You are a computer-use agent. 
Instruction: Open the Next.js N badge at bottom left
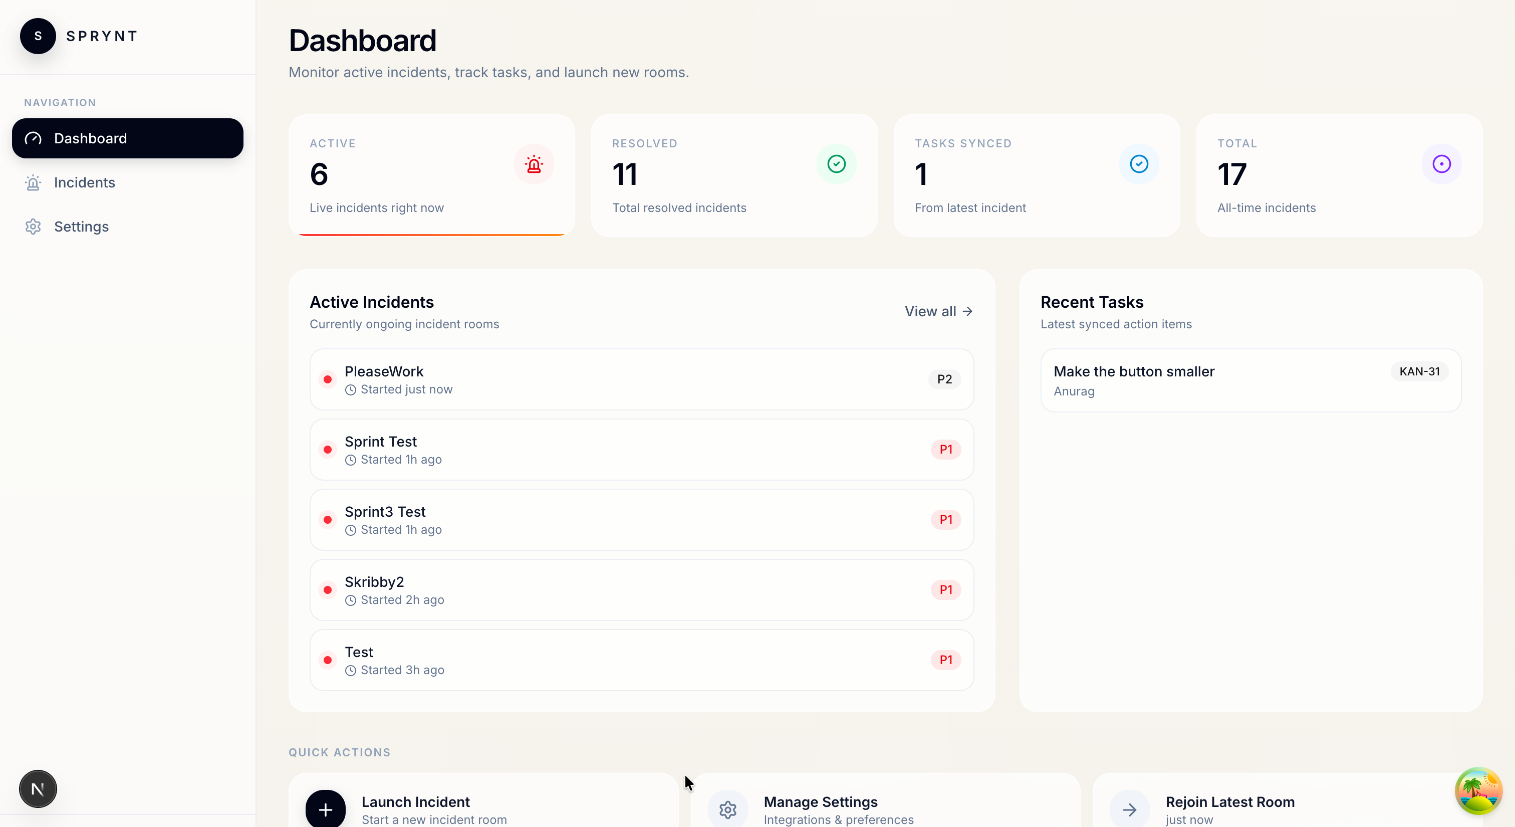tap(38, 789)
